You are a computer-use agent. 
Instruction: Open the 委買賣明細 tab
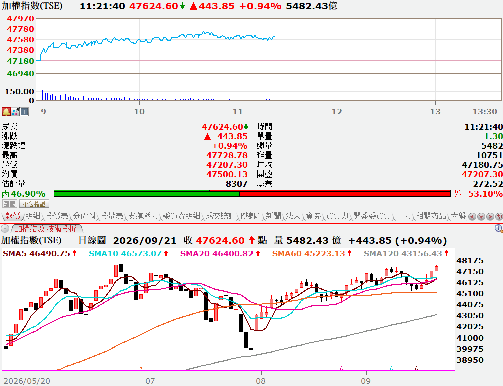click(181, 216)
